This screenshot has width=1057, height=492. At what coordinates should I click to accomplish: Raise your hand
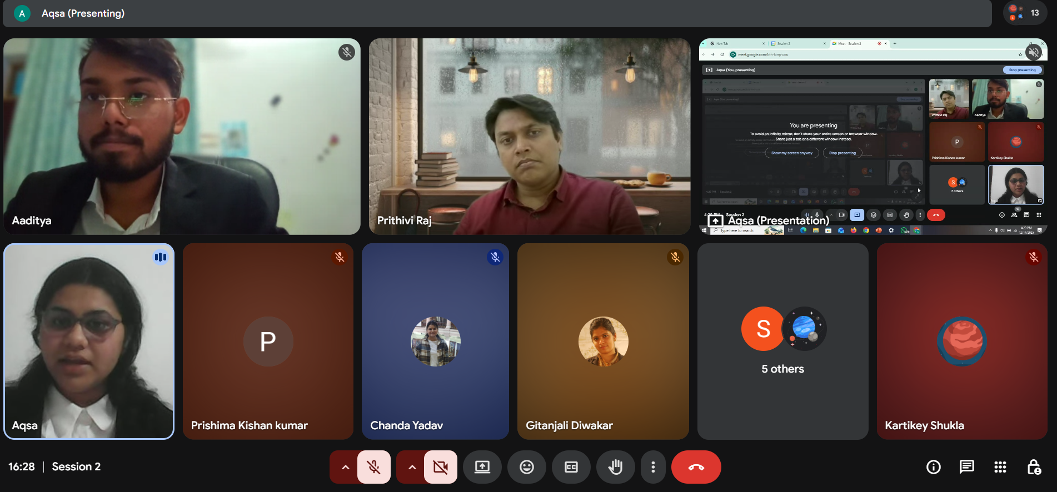tap(615, 467)
